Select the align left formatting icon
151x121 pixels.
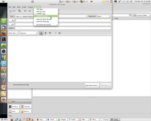click(x=41, y=33)
